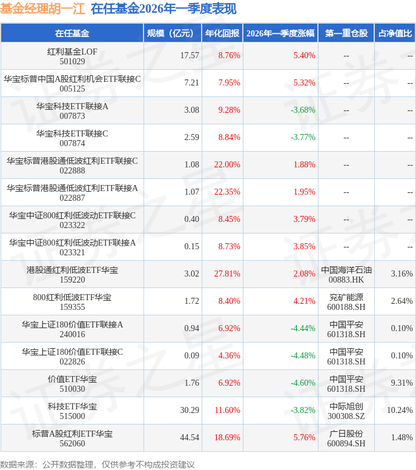Click net value ratio 9.31%
416x470 pixels.
point(401,383)
